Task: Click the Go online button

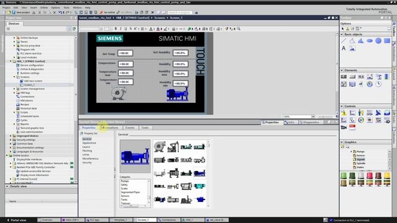Action: 107,12
